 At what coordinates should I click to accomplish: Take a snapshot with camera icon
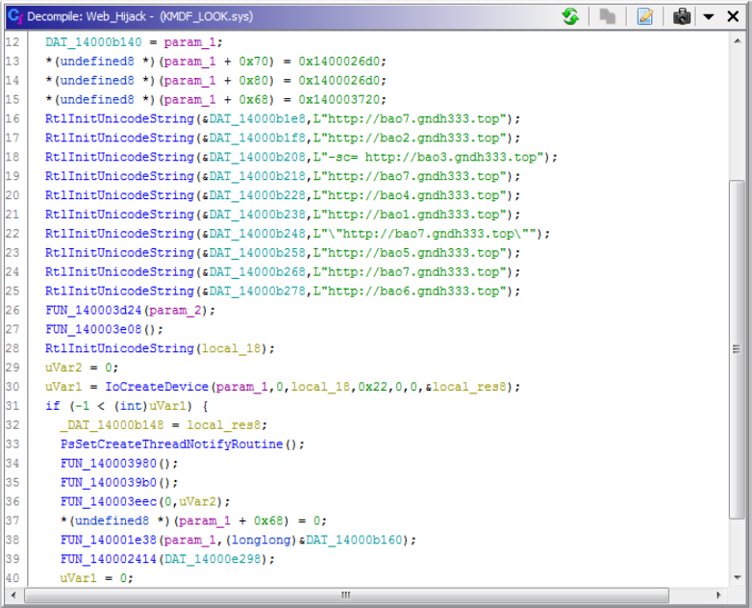[x=682, y=16]
